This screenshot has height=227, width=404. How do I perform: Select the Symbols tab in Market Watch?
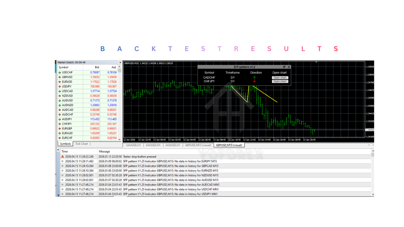[x=65, y=144]
